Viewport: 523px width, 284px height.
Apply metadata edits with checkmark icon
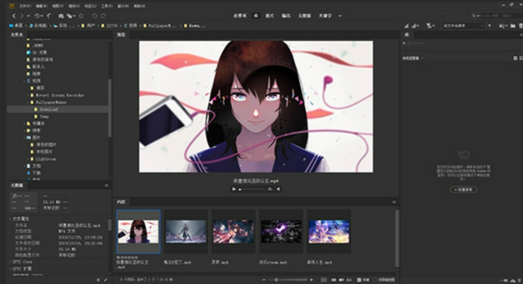pyautogui.click(x=105, y=280)
